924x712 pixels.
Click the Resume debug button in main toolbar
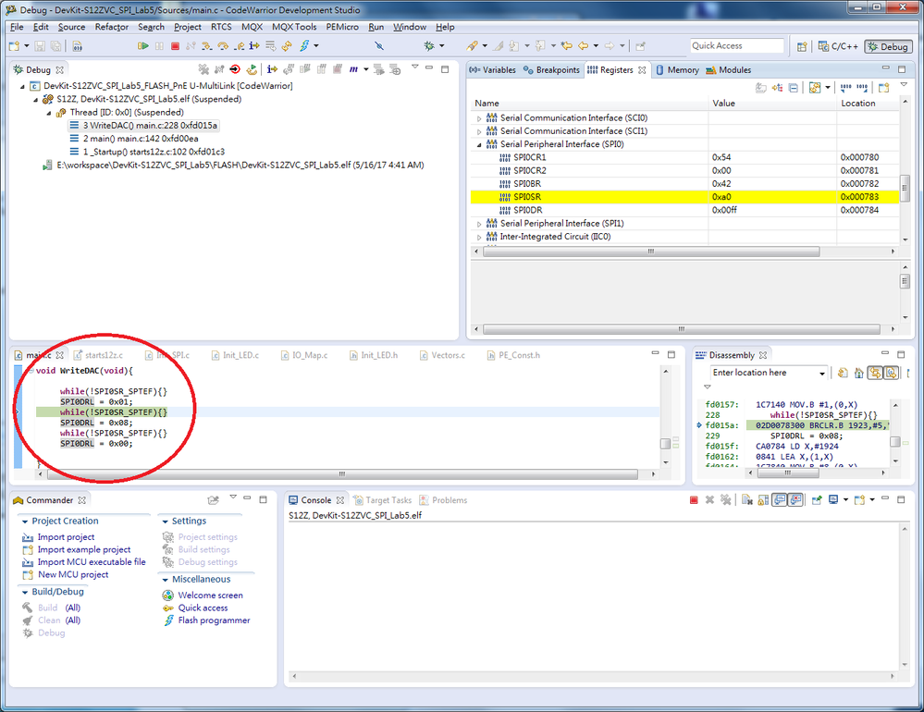[x=142, y=46]
